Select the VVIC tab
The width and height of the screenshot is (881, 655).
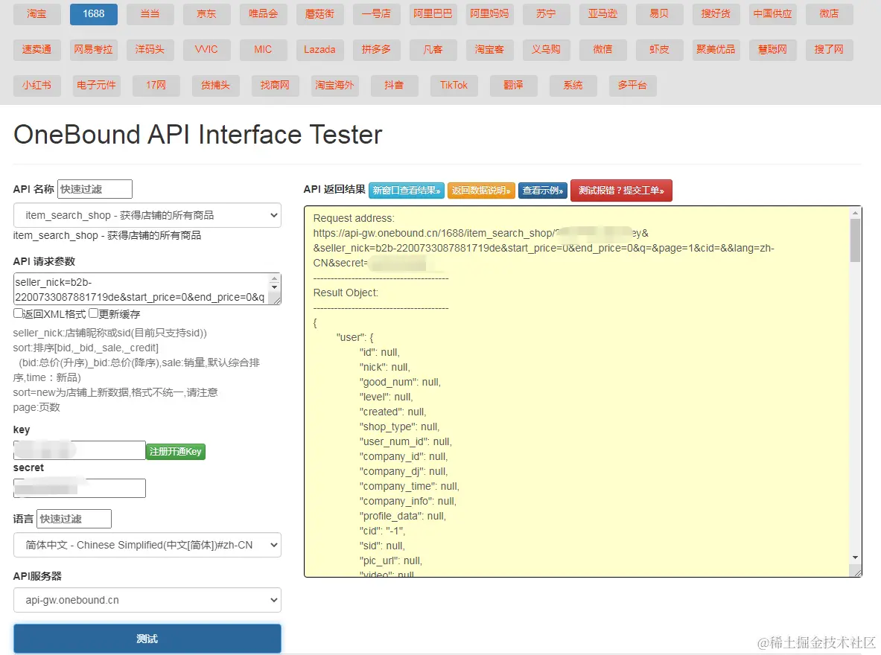click(x=207, y=49)
